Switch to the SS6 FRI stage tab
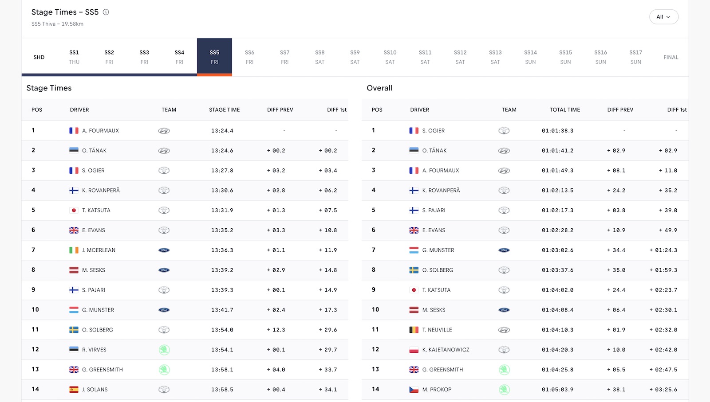Screen dimensions: 710x402 point(249,57)
